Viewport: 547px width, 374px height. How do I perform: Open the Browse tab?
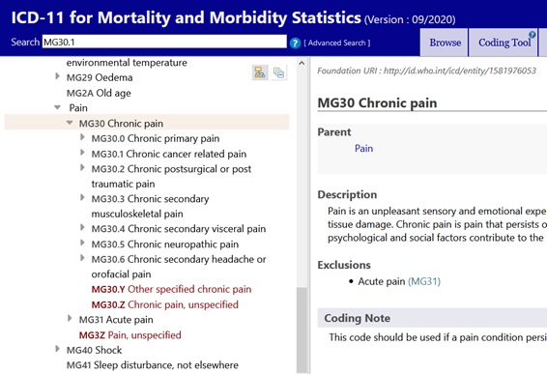pyautogui.click(x=445, y=43)
